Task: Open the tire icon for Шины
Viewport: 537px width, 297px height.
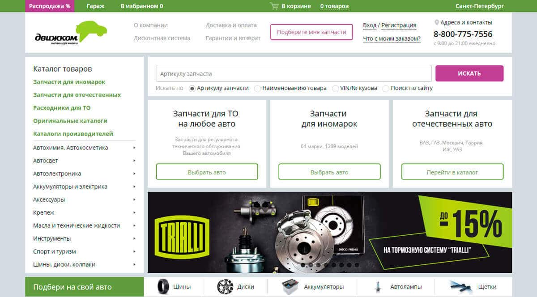Action: (163, 287)
